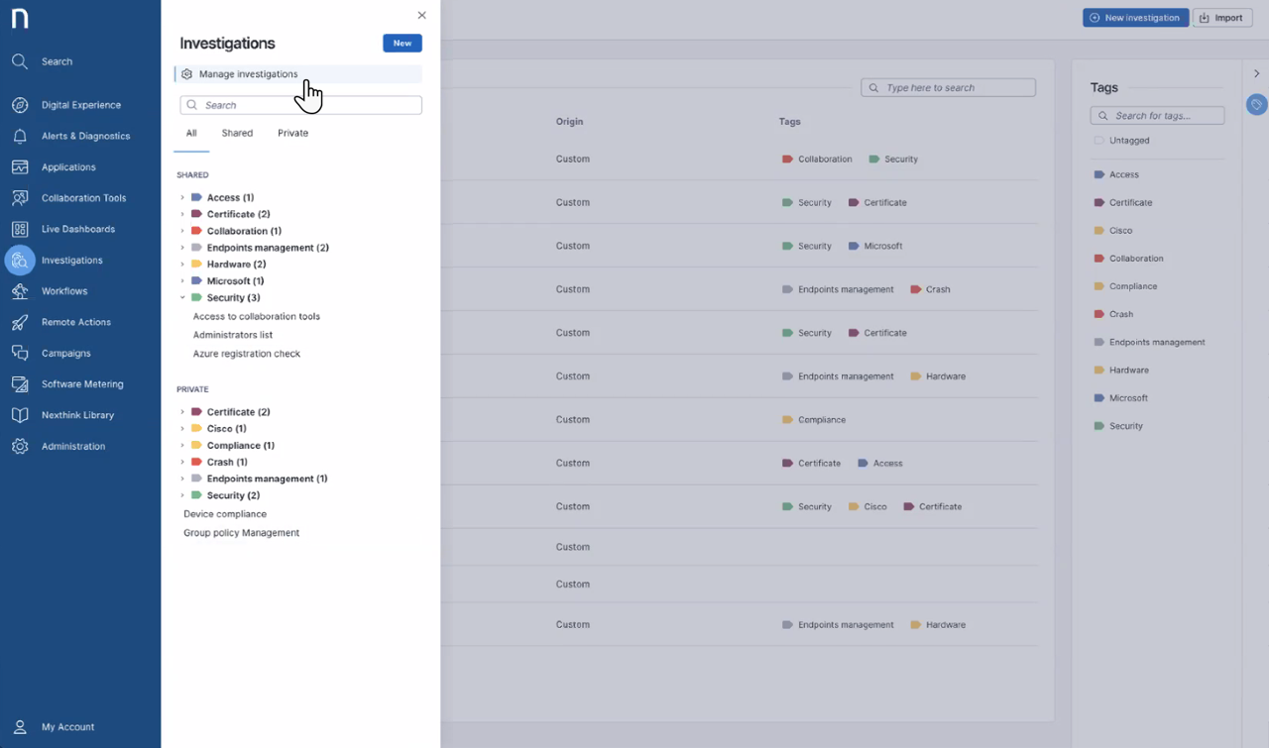Image resolution: width=1269 pixels, height=748 pixels.
Task: Expand the private Cisco tag group
Action: [x=182, y=429]
